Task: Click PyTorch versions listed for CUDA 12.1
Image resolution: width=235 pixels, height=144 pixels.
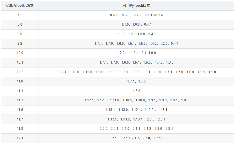Action: pyautogui.click(x=136, y=138)
